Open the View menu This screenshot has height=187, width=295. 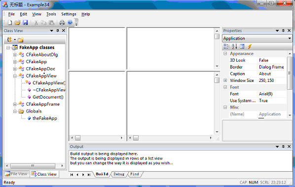[37, 14]
